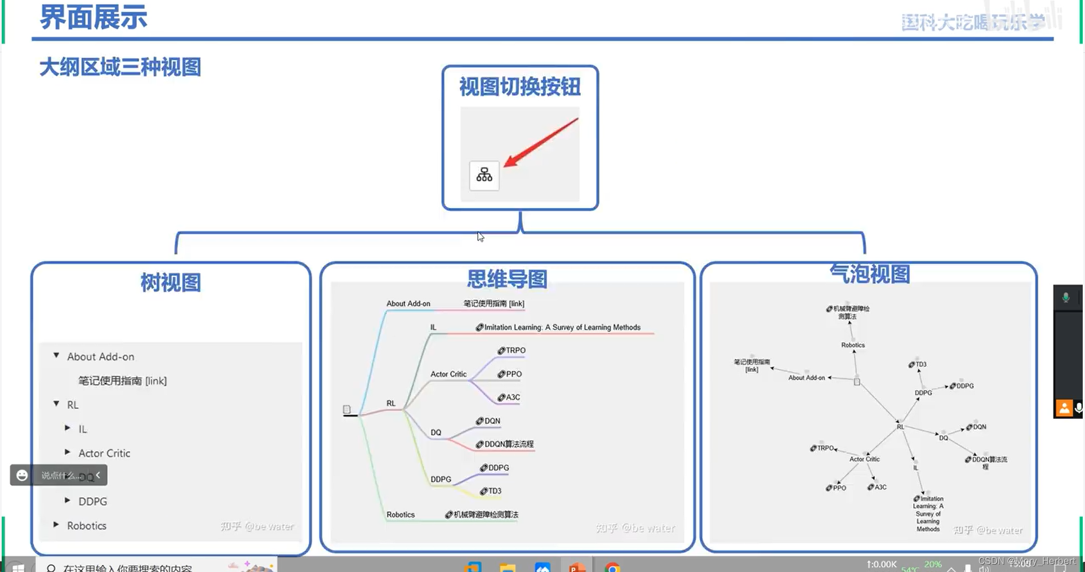Select About Add-on node in mind map
This screenshot has width=1085, height=572.
[x=408, y=303]
